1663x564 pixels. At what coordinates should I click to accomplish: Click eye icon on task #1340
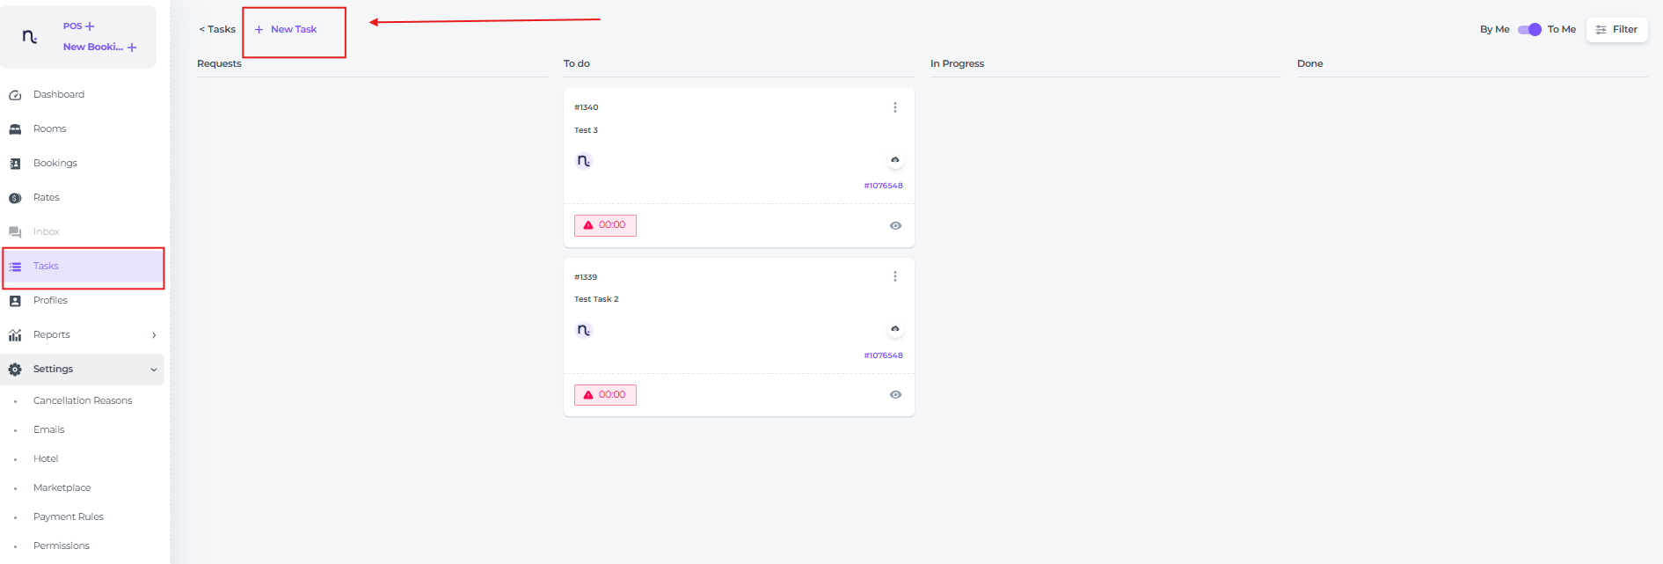[x=895, y=226]
